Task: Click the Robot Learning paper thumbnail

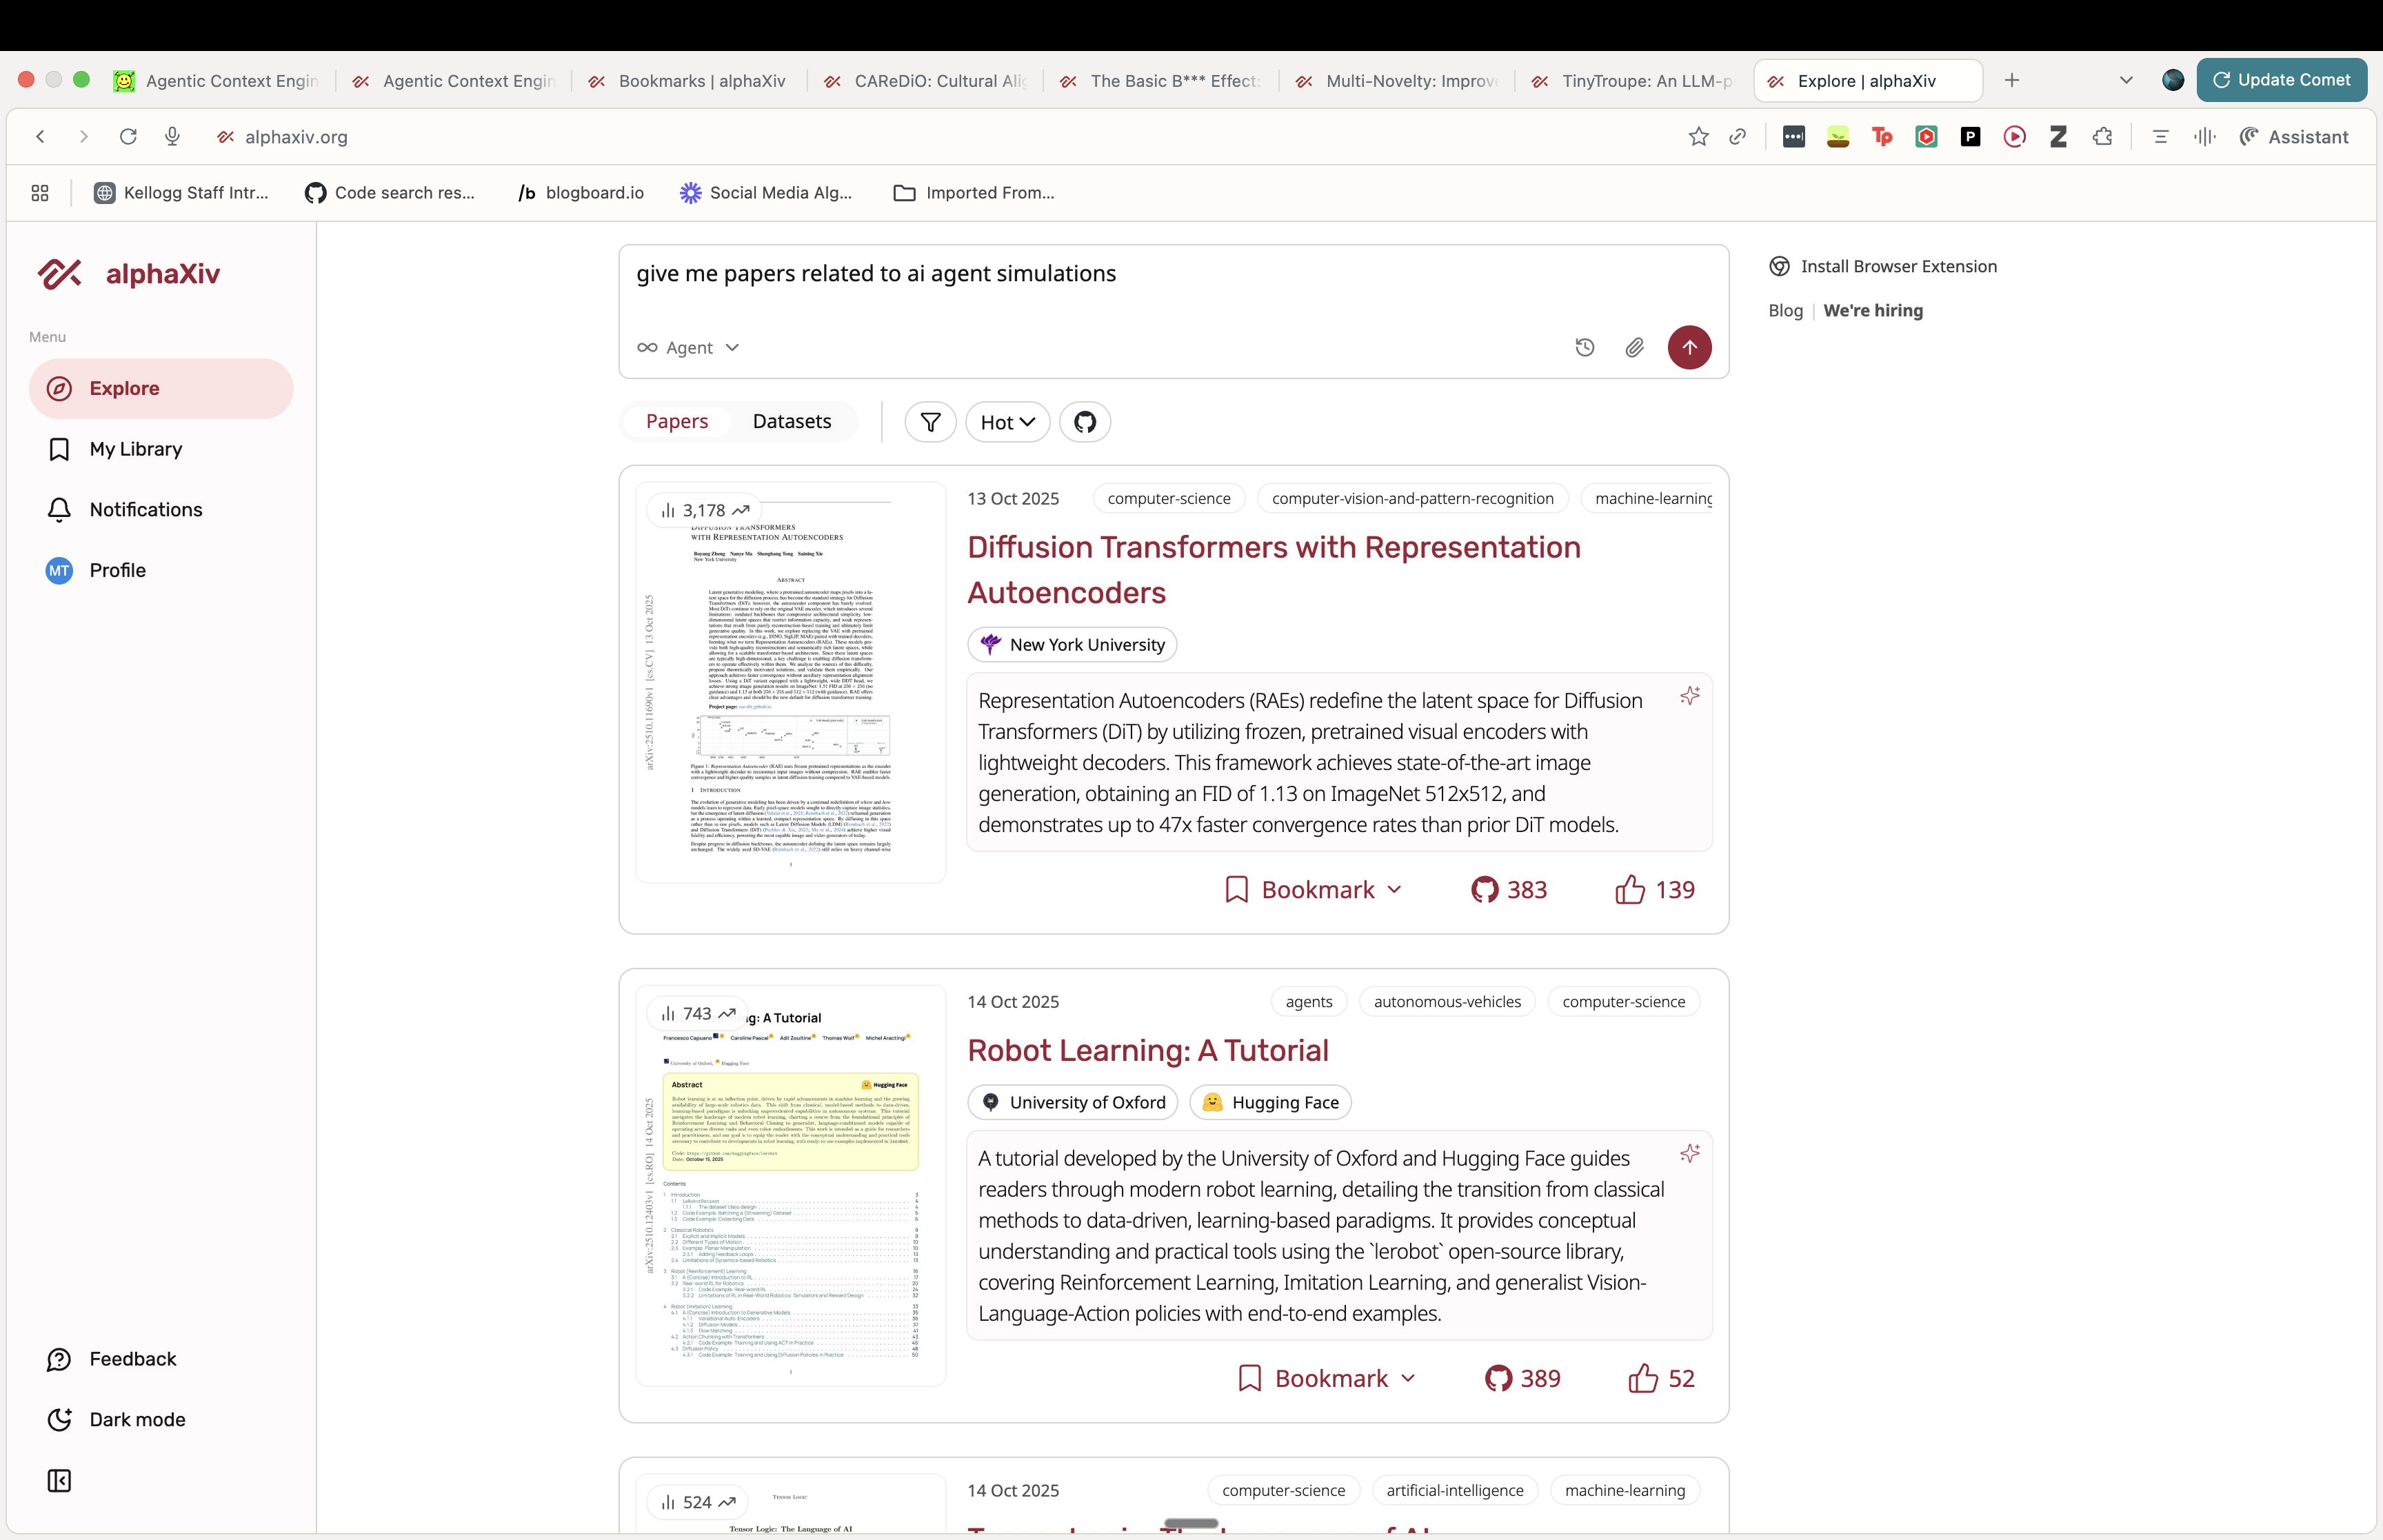Action: 790,1185
